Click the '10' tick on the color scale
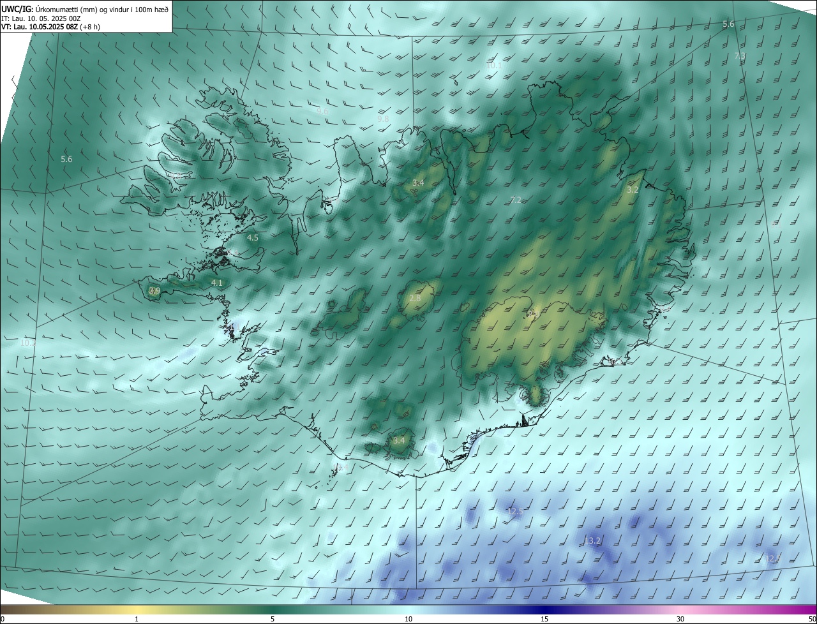This screenshot has height=624, width=817. click(x=408, y=619)
